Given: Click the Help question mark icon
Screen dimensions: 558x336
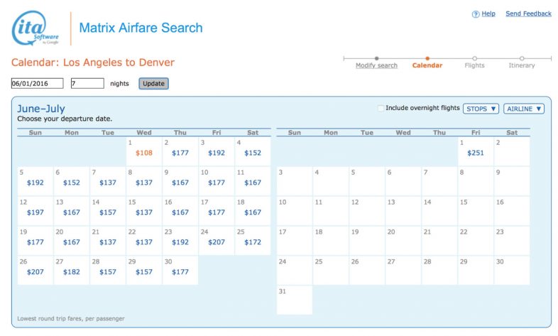Looking at the screenshot, I should 476,14.
